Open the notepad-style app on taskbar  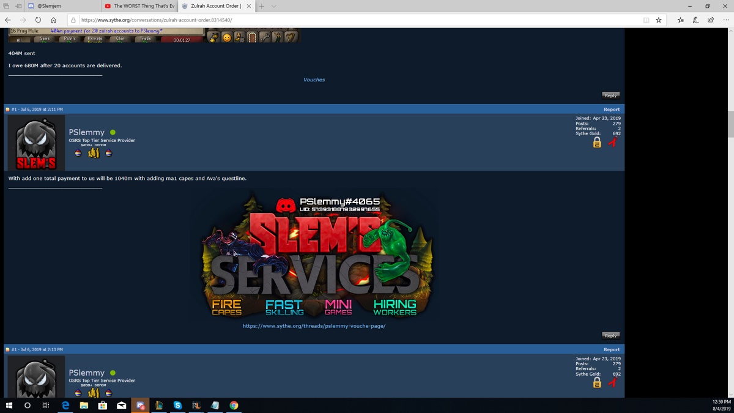pyautogui.click(x=215, y=405)
